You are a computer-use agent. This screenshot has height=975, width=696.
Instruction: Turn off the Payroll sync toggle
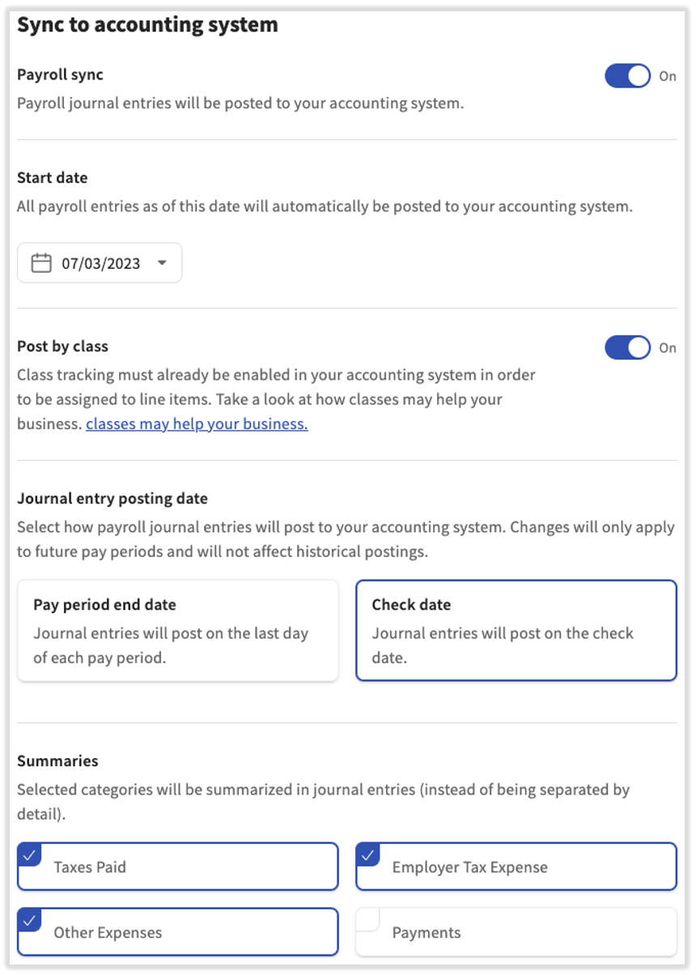coord(627,75)
